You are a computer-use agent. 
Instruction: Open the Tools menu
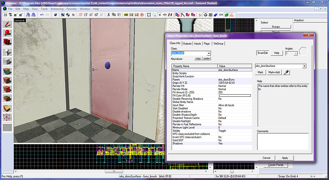pos(44,9)
